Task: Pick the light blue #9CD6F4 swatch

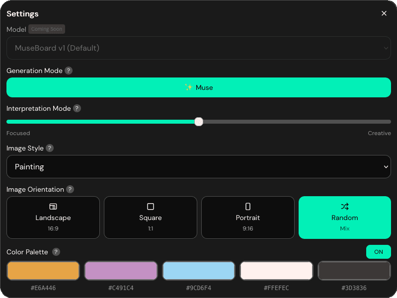Action: click(199, 271)
